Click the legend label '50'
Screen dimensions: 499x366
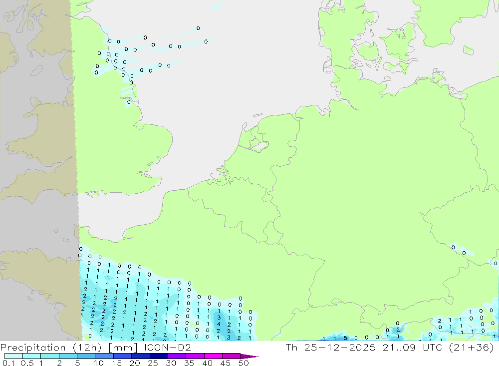click(244, 363)
